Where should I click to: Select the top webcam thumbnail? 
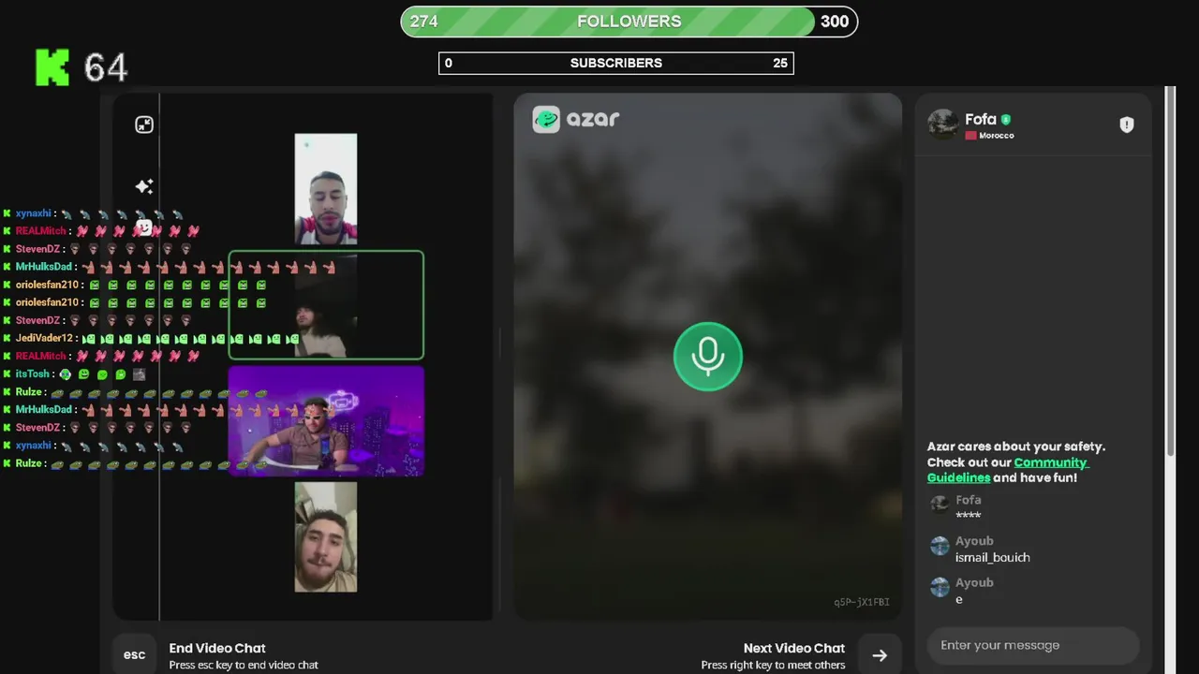(x=326, y=188)
